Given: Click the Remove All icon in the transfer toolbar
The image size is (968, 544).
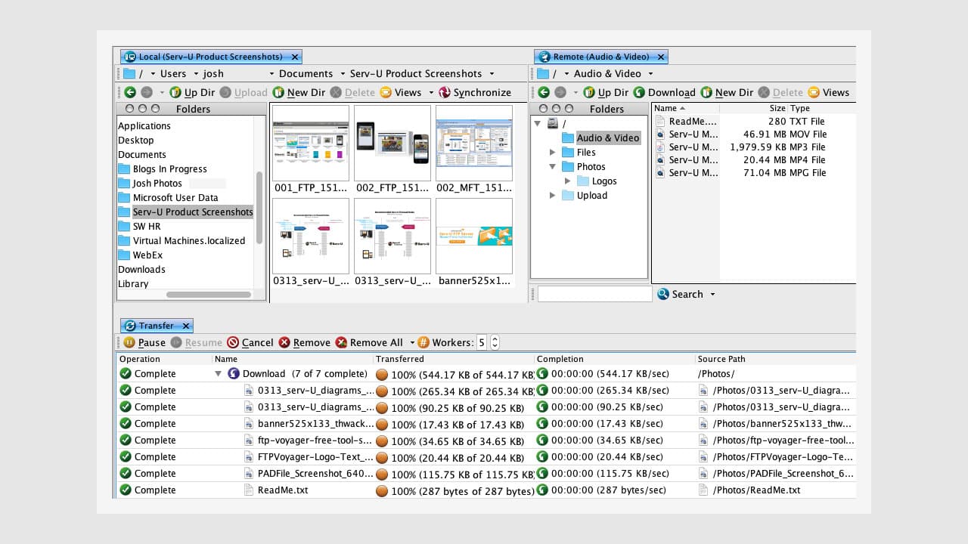Looking at the screenshot, I should coord(342,342).
